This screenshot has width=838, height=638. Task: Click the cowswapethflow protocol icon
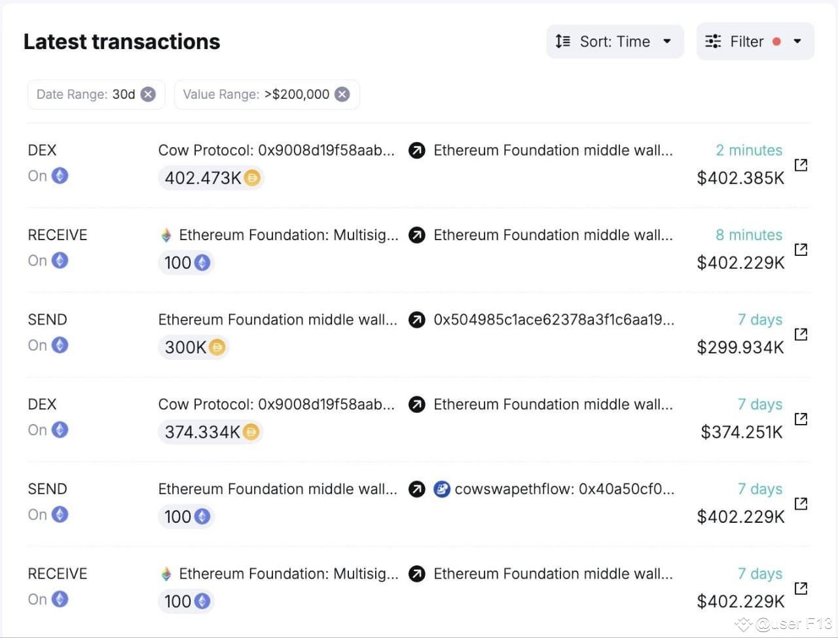tap(443, 489)
